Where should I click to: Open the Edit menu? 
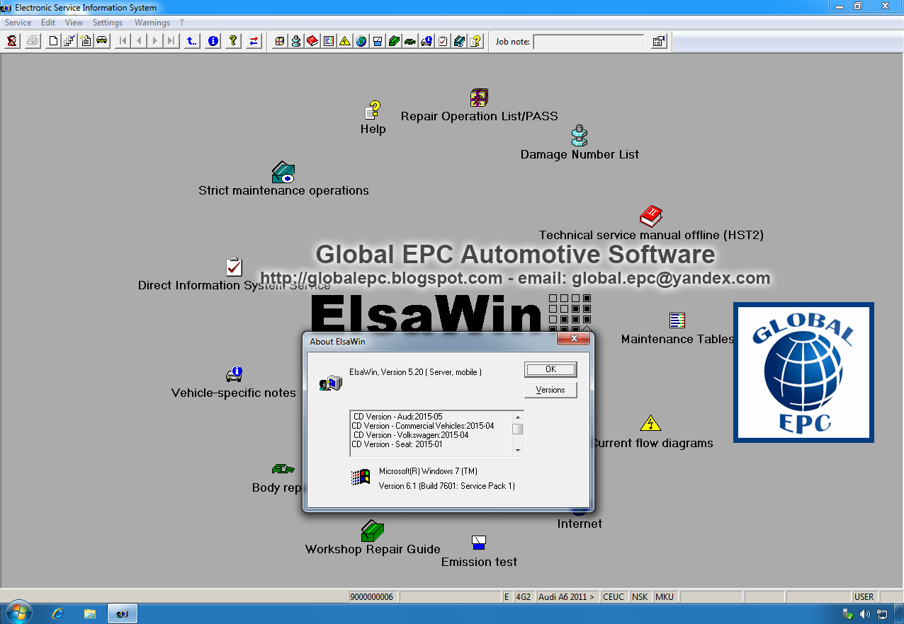[x=48, y=23]
